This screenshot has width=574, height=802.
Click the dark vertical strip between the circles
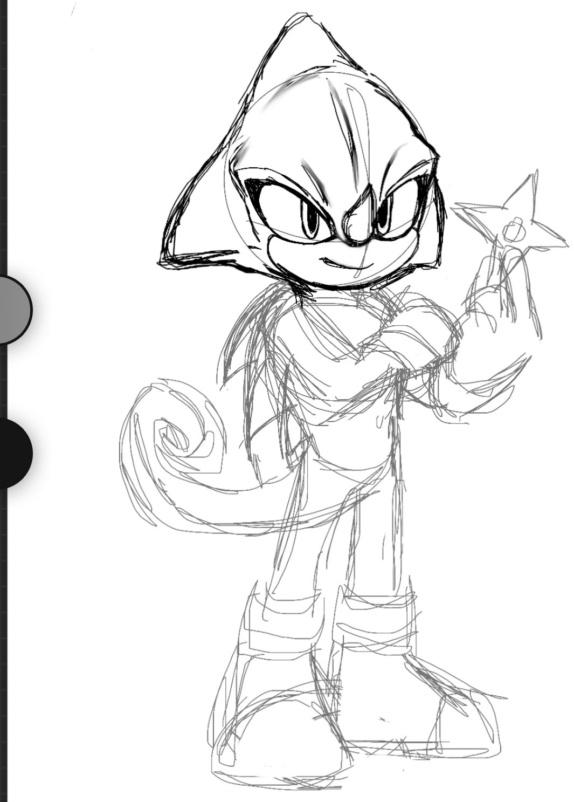[x=3, y=381]
